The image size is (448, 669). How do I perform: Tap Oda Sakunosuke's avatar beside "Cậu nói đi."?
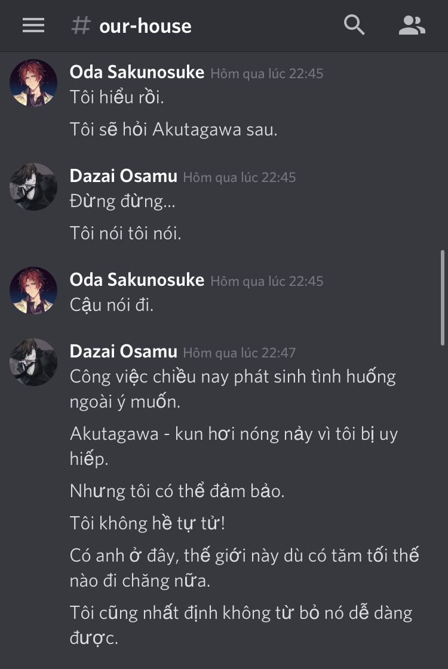tap(33, 291)
